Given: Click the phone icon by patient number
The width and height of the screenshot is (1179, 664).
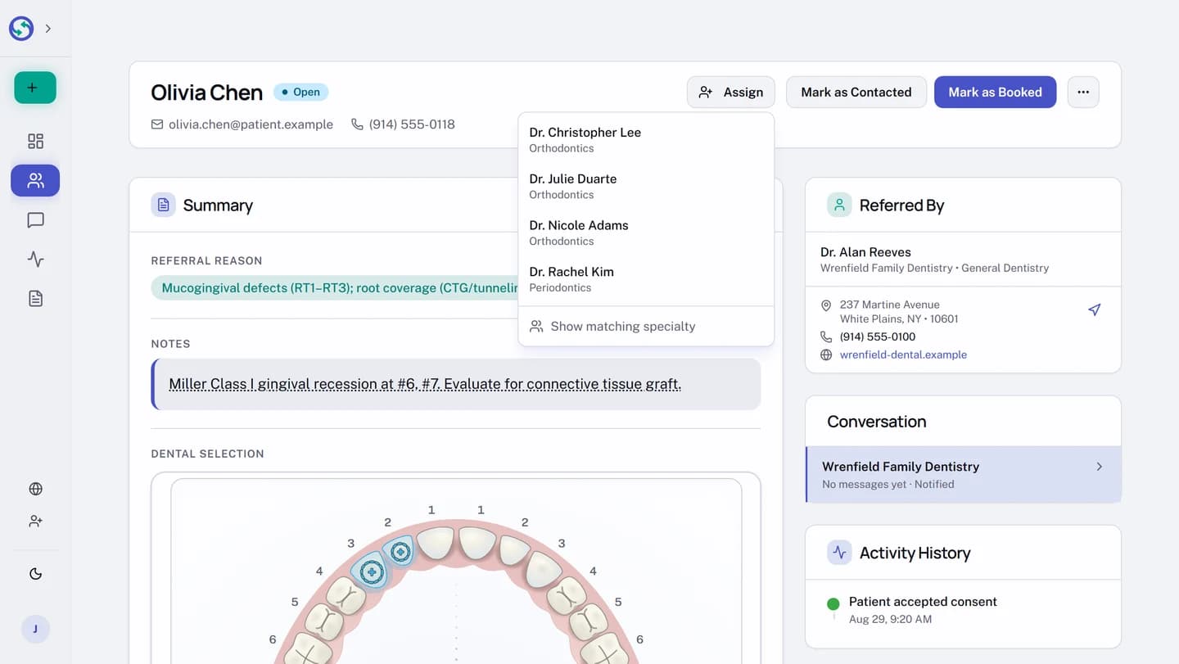Looking at the screenshot, I should 357,124.
